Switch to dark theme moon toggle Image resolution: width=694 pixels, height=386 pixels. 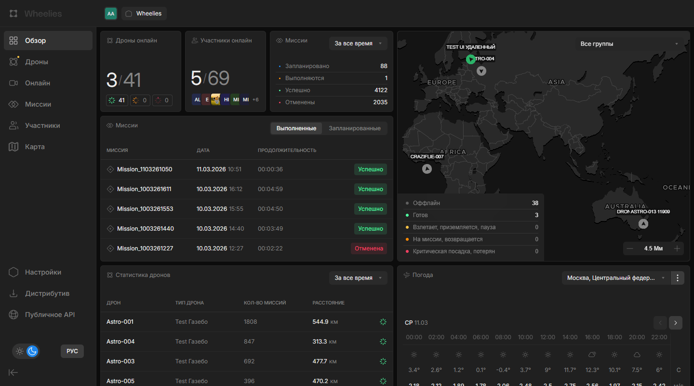32,351
